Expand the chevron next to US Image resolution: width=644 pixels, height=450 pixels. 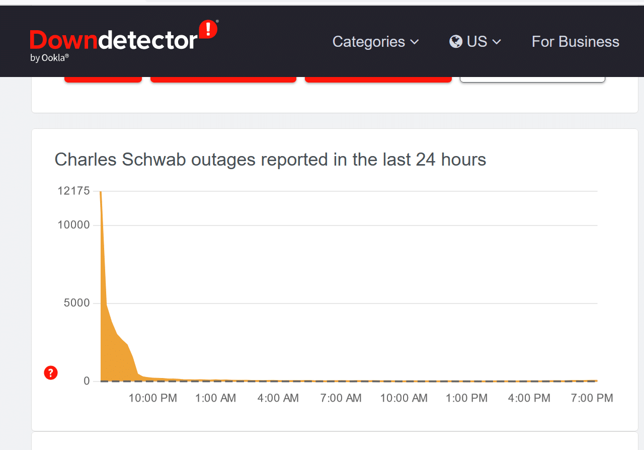point(497,42)
